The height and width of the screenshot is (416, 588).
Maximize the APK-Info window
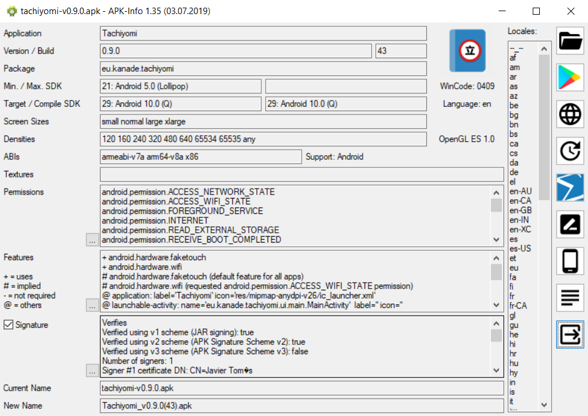pos(536,11)
